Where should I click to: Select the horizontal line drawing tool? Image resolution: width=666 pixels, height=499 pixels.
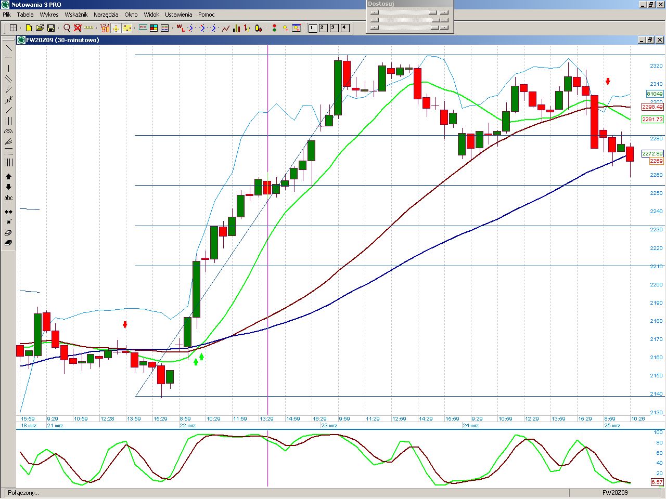click(8, 58)
